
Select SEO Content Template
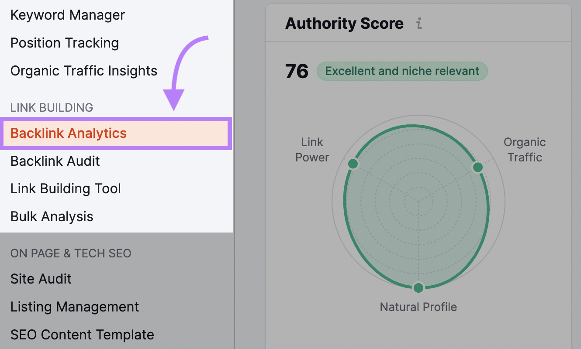82,335
